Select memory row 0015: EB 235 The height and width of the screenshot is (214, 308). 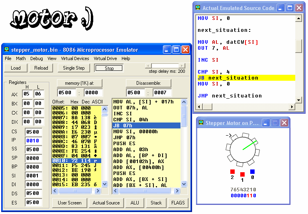[x=77, y=185]
